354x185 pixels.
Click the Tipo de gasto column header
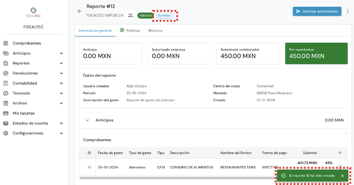[x=140, y=153]
